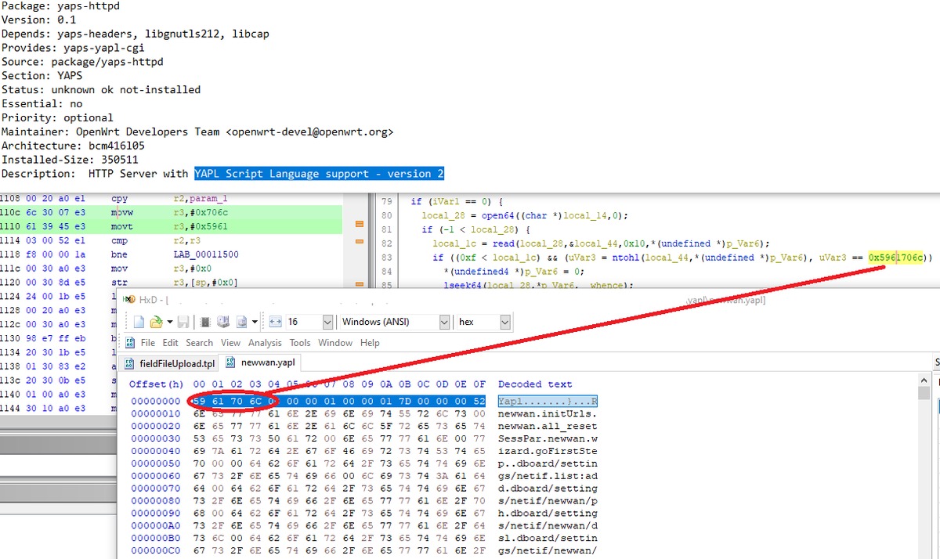Click the bytes-per-row width icon
This screenshot has width=940, height=559.
coord(275,322)
